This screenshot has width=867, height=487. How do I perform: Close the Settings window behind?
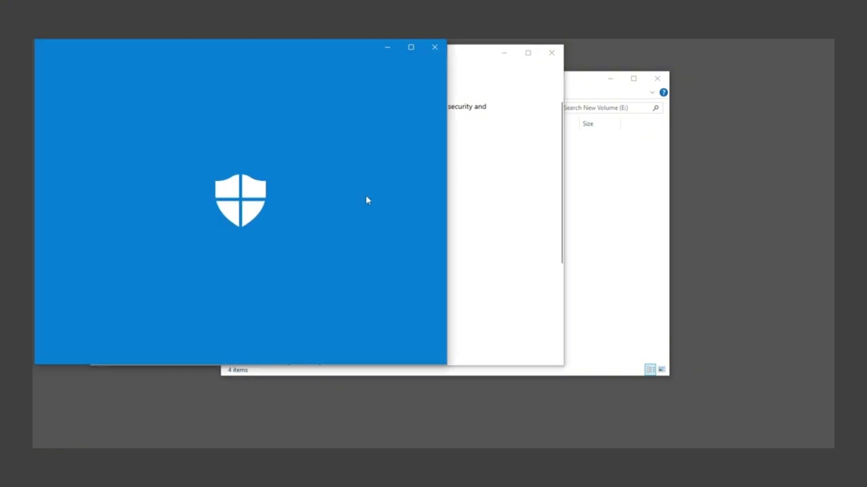tap(552, 53)
